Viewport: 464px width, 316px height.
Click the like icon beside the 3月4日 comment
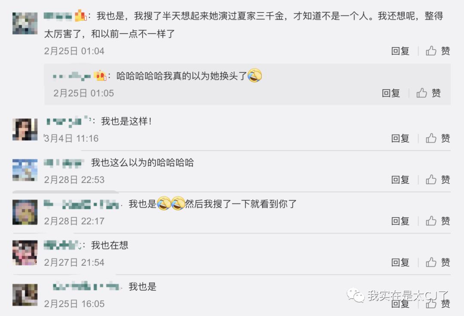click(x=430, y=138)
